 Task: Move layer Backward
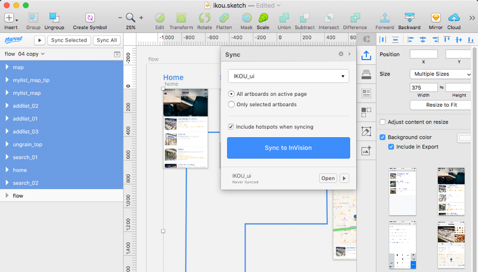tap(409, 18)
